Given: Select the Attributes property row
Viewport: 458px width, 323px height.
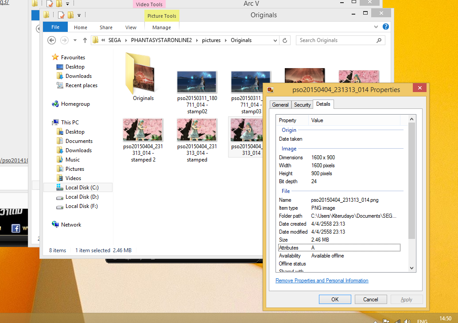Looking at the screenshot, I should [x=339, y=248].
